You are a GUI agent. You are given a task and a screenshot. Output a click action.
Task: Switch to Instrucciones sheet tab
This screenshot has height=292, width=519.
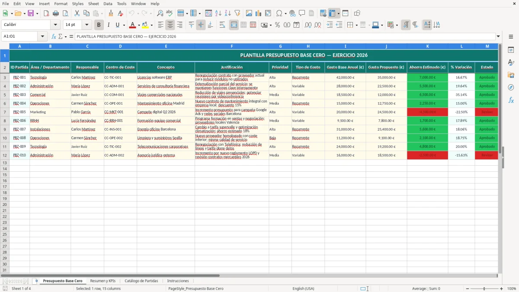tap(178, 281)
